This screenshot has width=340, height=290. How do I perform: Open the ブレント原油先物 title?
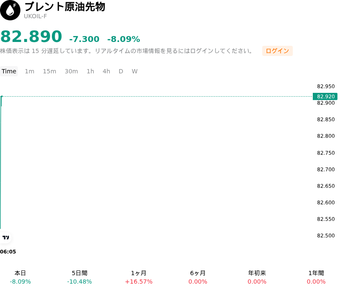[65, 7]
